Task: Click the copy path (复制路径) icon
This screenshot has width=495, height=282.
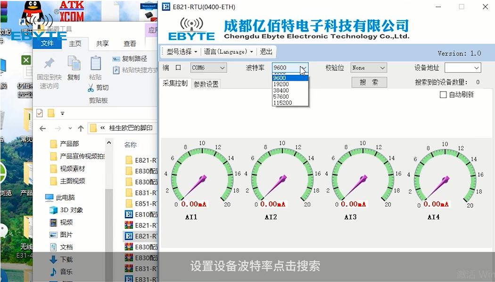Action: point(116,59)
